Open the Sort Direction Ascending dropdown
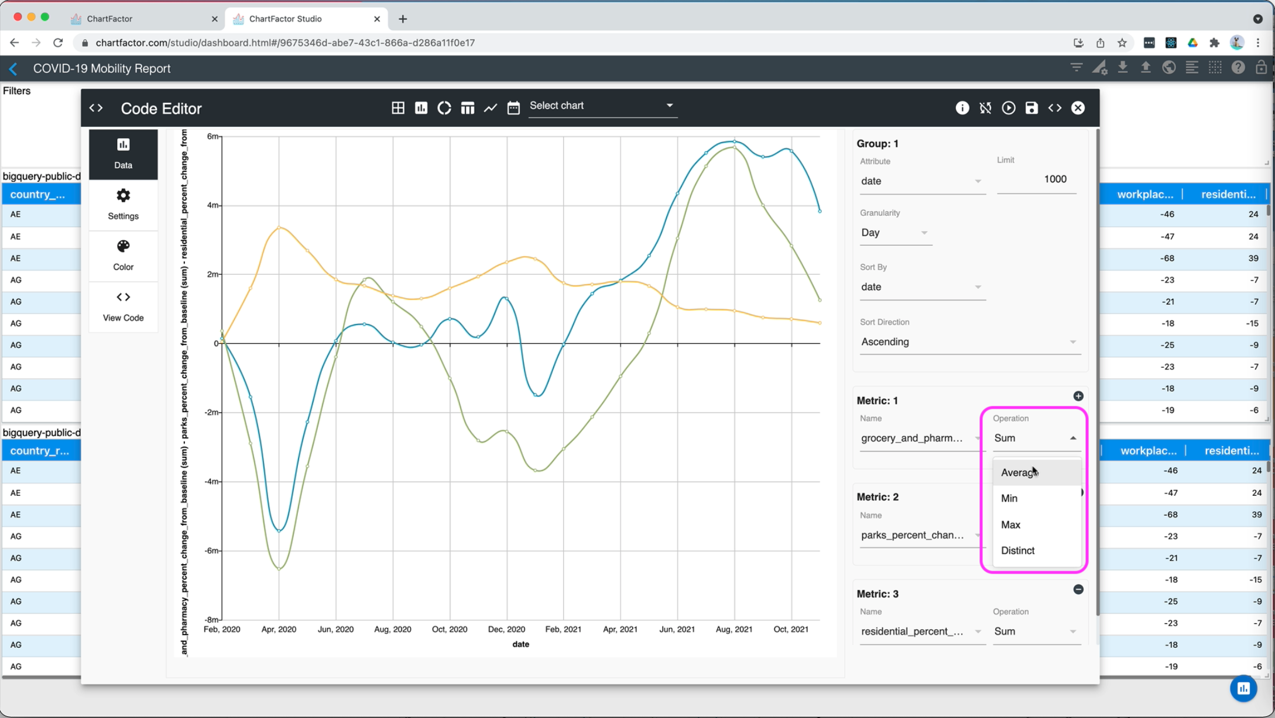 pyautogui.click(x=968, y=342)
